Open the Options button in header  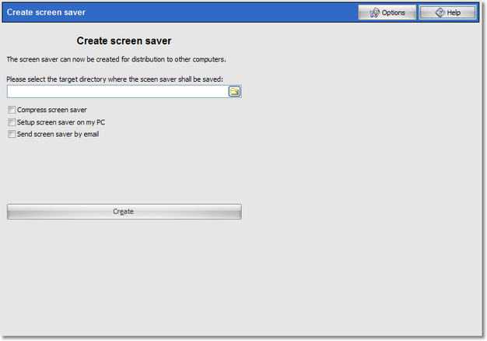pyautogui.click(x=387, y=12)
